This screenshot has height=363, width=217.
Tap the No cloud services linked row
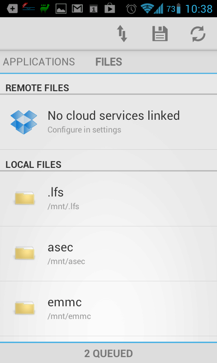coord(108,122)
